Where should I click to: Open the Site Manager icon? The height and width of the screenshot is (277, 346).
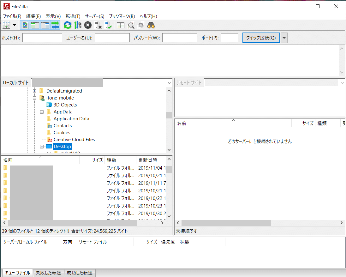pyautogui.click(x=6, y=25)
